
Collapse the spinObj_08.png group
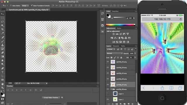[111, 89]
